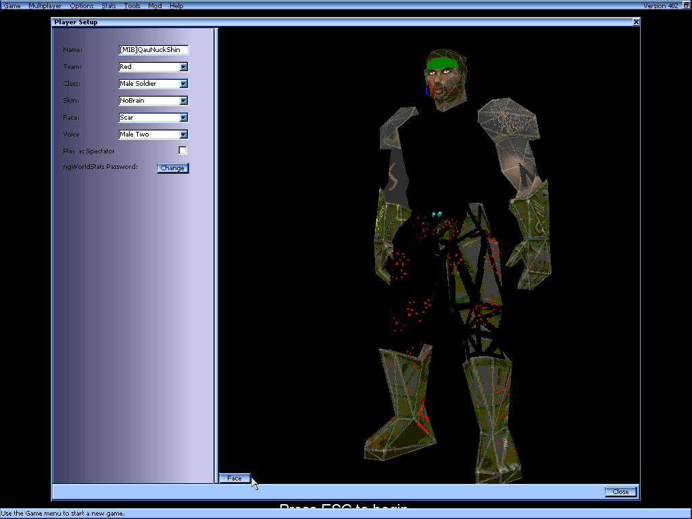Open the Stats menu
This screenshot has height=519, width=692.
point(108,5)
